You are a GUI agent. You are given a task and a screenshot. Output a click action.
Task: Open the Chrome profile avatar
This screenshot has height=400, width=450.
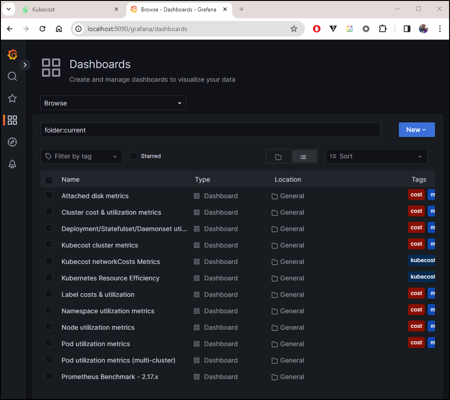(424, 29)
